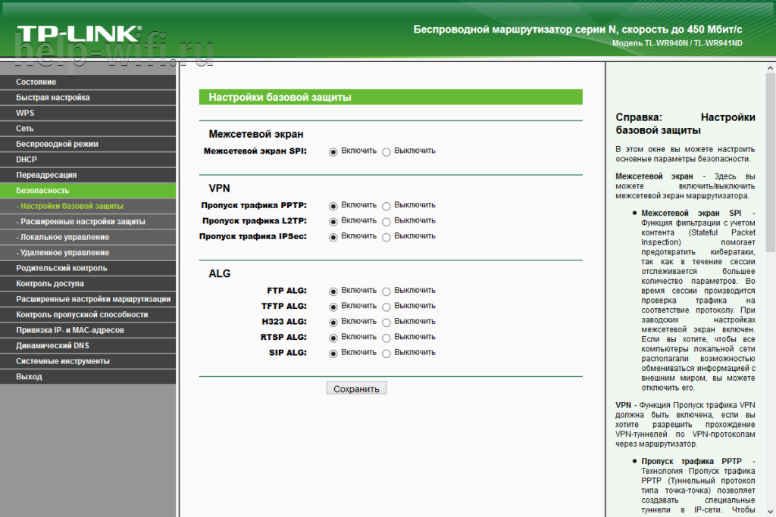Enable PPTP passthrough (Включить)
The width and height of the screenshot is (776, 517).
333,206
